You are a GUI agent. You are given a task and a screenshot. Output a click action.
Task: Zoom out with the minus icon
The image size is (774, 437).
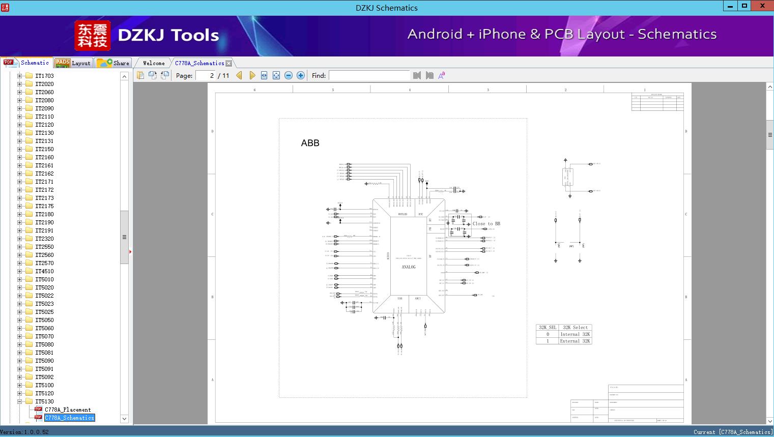289,75
